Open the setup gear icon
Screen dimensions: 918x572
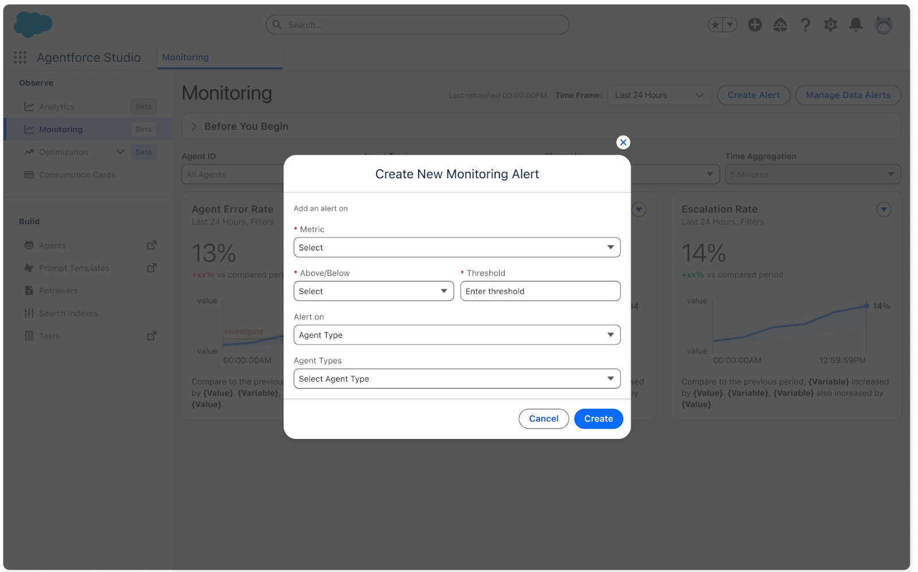click(x=830, y=25)
